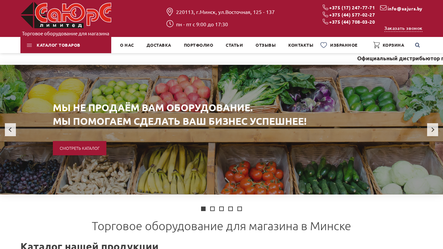The width and height of the screenshot is (443, 249).
Task: Click phone icon beside +375 (17) 247-77-71
Action: pos(325,7)
